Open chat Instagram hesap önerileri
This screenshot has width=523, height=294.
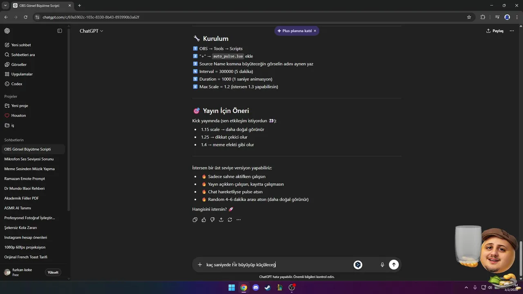pos(33,238)
